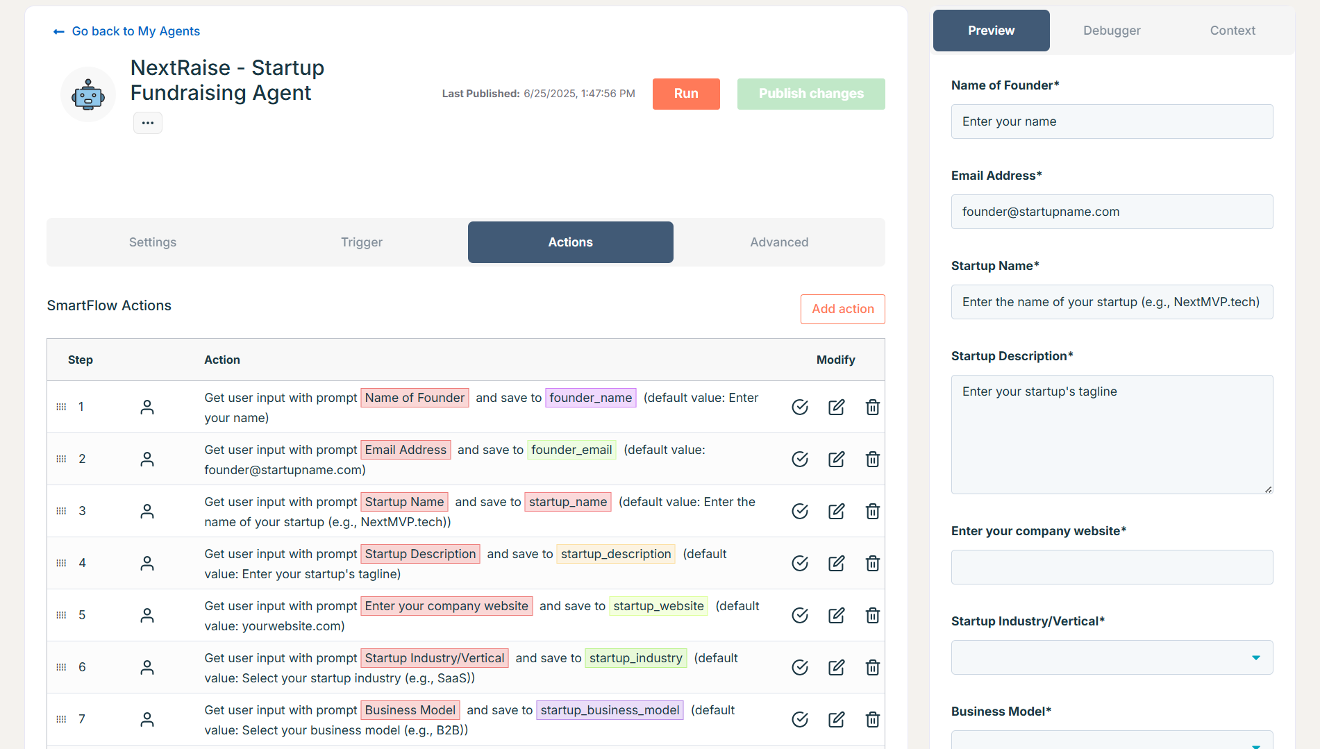Select the Actions tab
Viewport: 1320px width, 749px height.
point(571,242)
